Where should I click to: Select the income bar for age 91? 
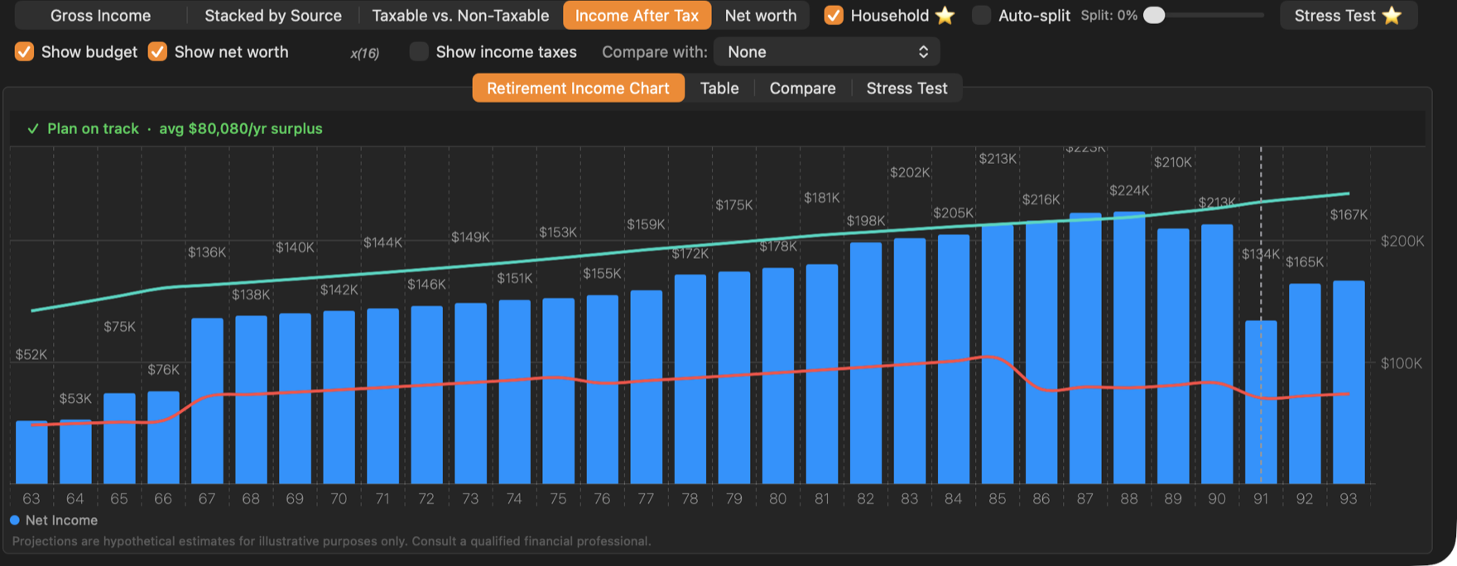1261,402
